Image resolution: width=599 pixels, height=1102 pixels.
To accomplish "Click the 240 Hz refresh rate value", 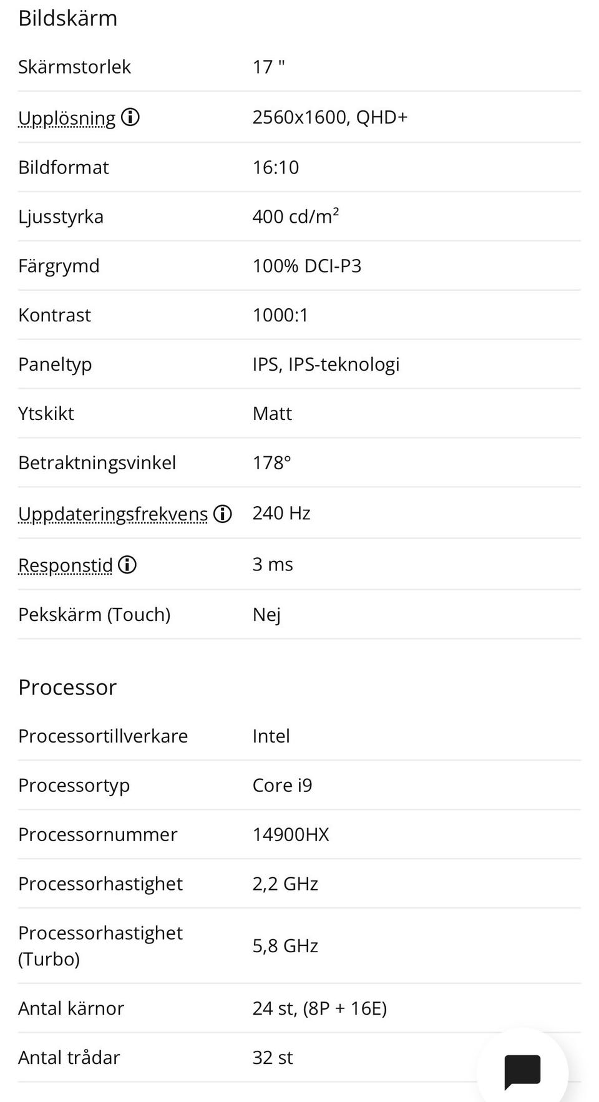I will point(281,513).
